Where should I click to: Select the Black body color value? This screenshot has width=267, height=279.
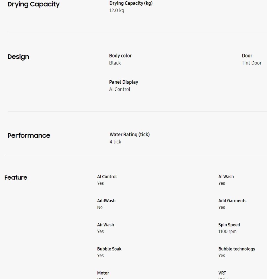115,63
